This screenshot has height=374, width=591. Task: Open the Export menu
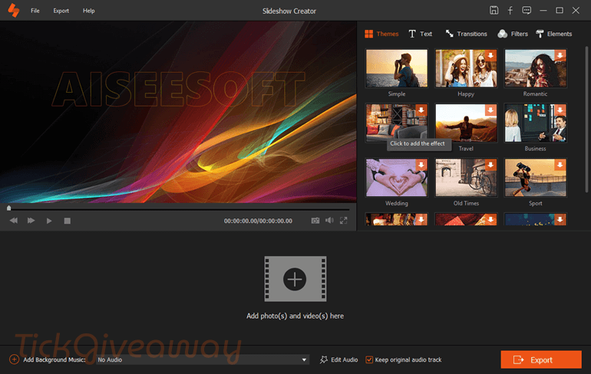tap(61, 11)
